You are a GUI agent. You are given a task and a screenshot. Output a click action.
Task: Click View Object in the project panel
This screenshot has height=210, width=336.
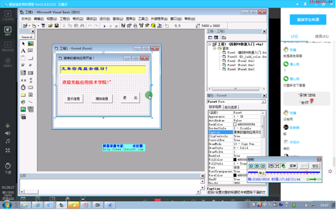tap(216, 38)
